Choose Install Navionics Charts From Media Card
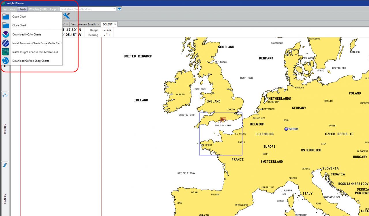Image resolution: width=369 pixels, height=216 pixels. (37, 43)
